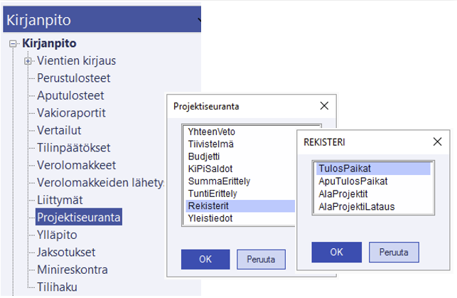The width and height of the screenshot is (457, 298).
Task: Open Perustulosteet in the tree
Action: click(73, 78)
